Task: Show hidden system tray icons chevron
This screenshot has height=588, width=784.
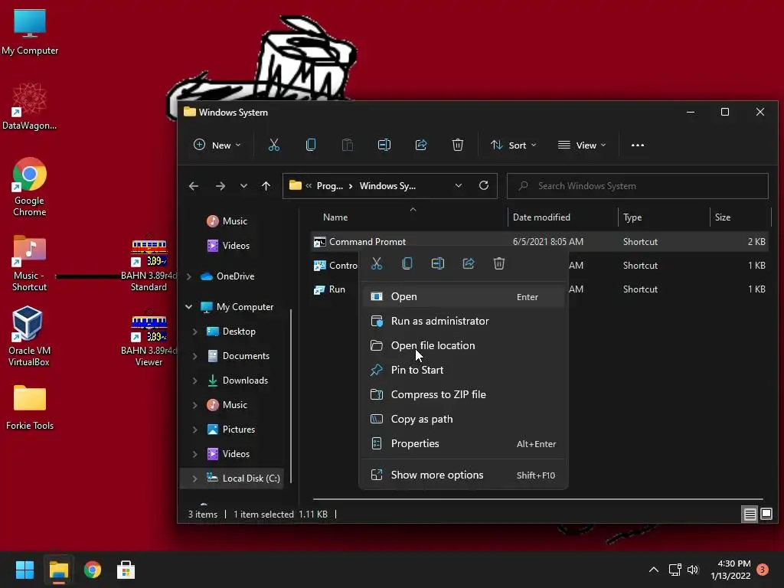Action: tap(654, 570)
